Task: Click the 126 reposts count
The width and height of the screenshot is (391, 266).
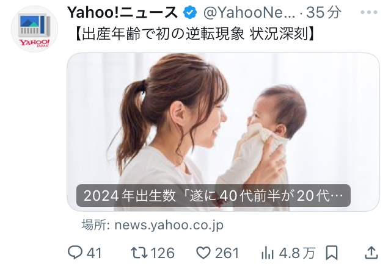Action: 163,253
